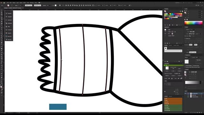Click the Recolor Artwork icon in control bar
204x115 pixels.
(x=60, y=5)
